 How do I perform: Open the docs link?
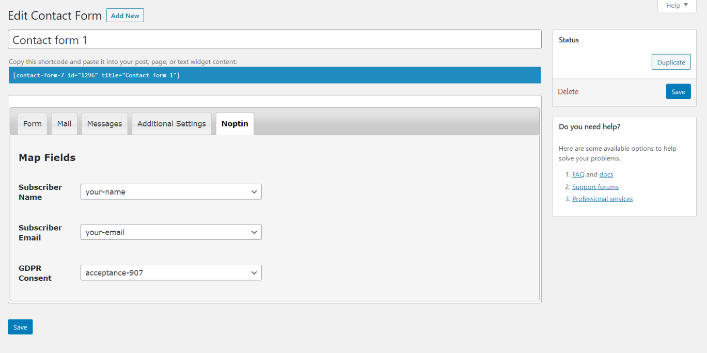tap(606, 175)
